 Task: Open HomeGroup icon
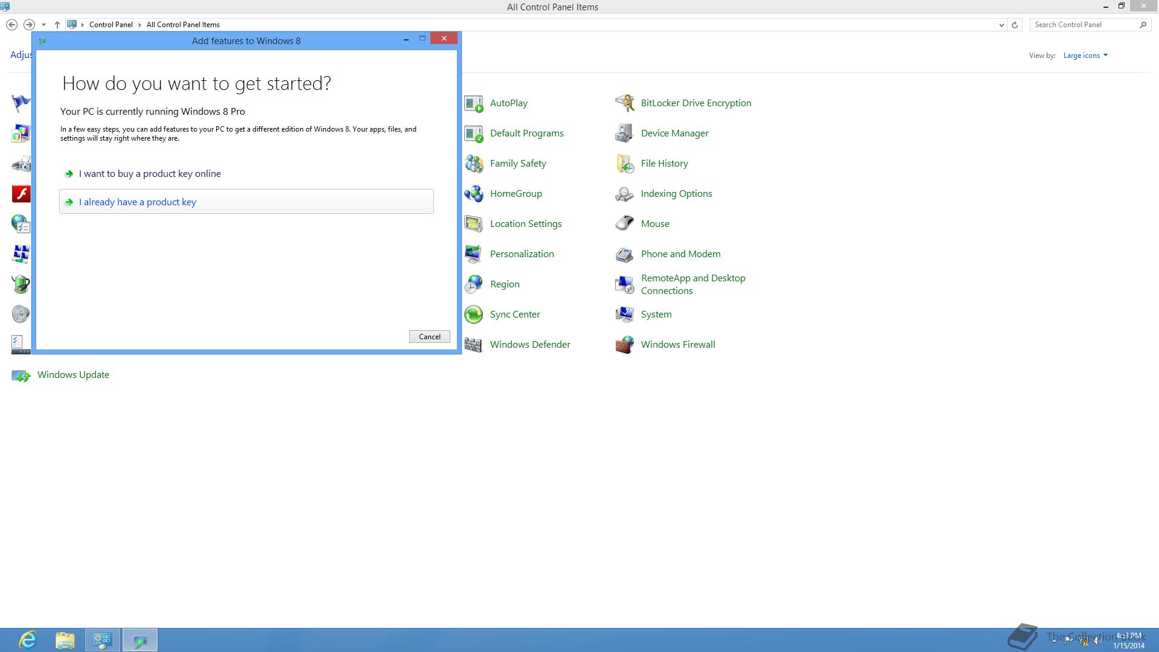point(473,194)
